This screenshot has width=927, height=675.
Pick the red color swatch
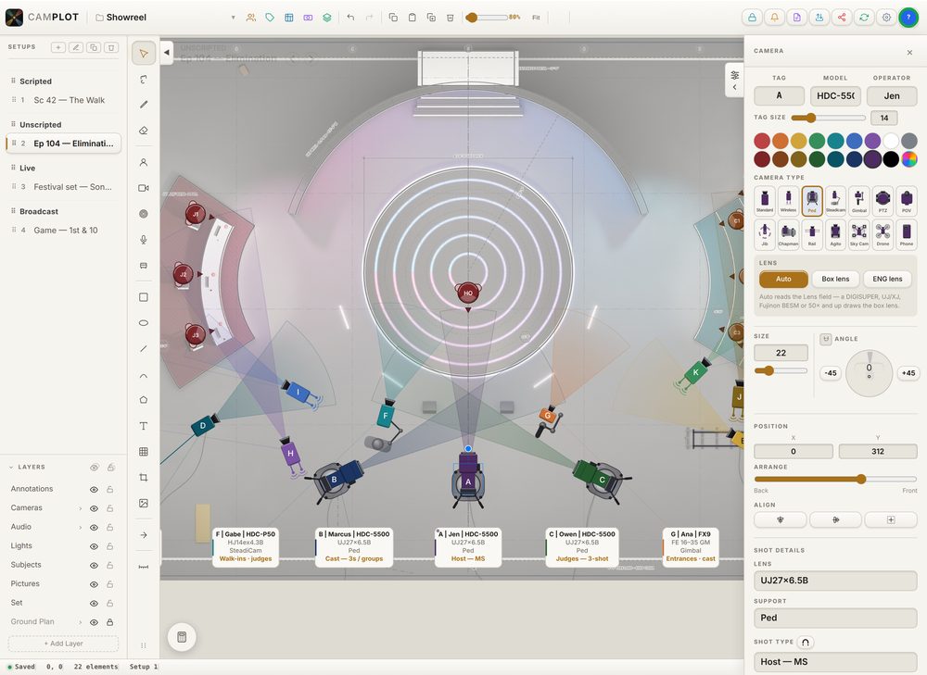coord(762,141)
